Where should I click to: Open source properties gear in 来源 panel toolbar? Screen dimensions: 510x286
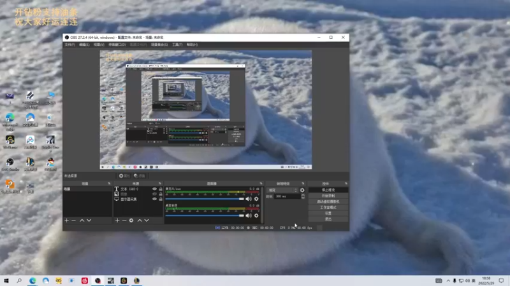point(131,221)
